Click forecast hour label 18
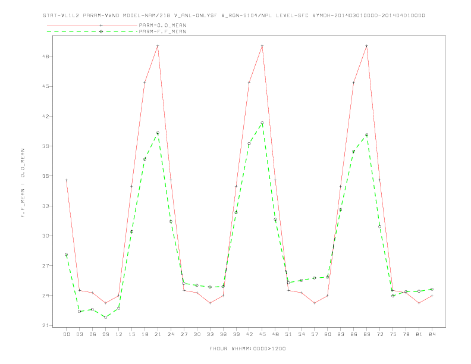Viewport: 471px width, 364px height. (145, 334)
